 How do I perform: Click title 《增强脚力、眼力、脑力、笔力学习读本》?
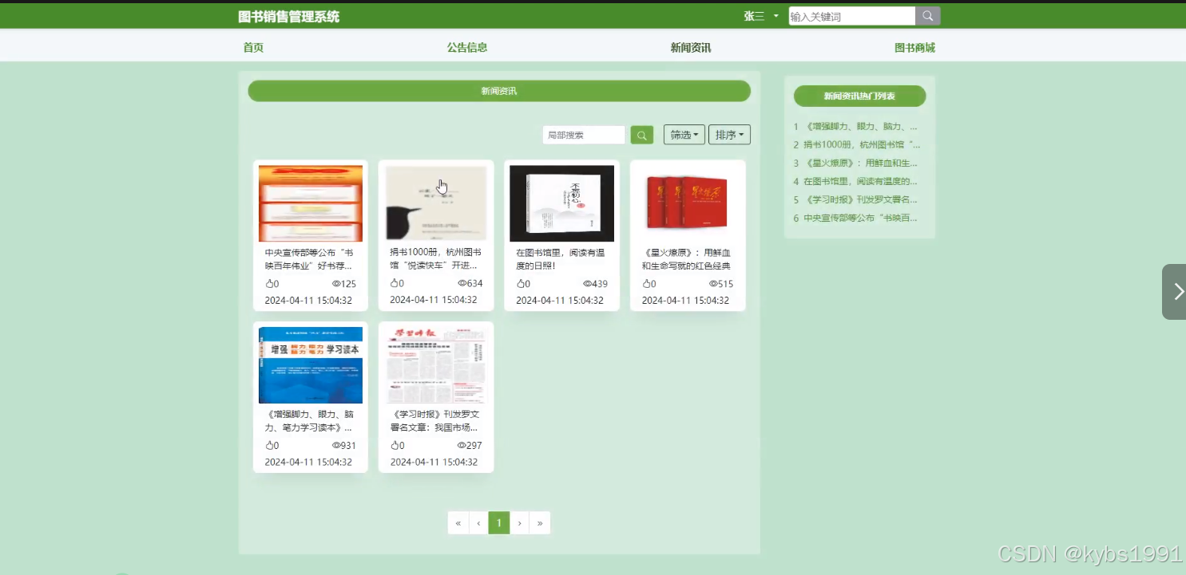click(310, 421)
